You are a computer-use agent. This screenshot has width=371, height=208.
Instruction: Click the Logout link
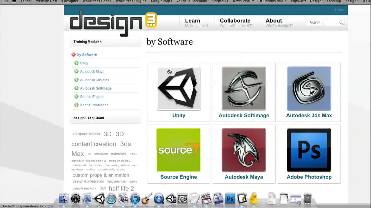point(339,10)
